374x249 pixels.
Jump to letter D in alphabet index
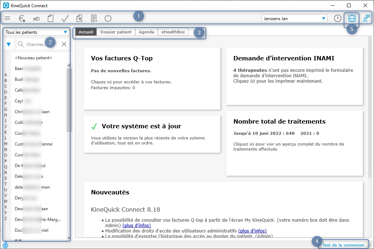pyautogui.click(x=6, y=92)
